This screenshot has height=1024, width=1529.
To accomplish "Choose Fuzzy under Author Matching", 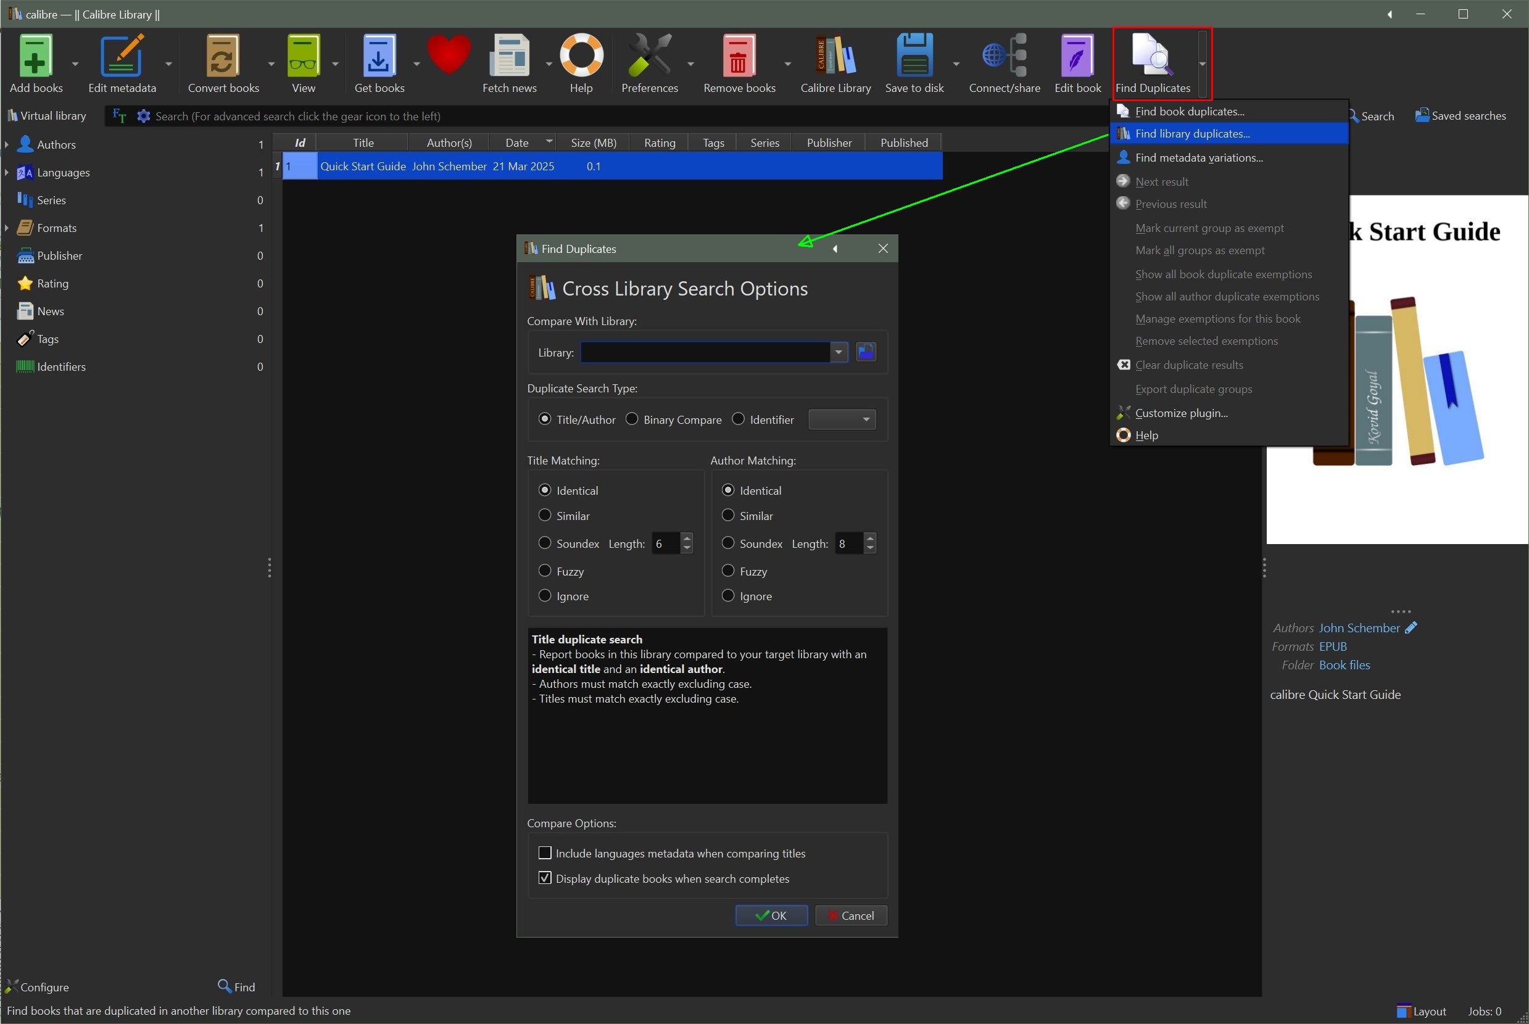I will 744,571.
